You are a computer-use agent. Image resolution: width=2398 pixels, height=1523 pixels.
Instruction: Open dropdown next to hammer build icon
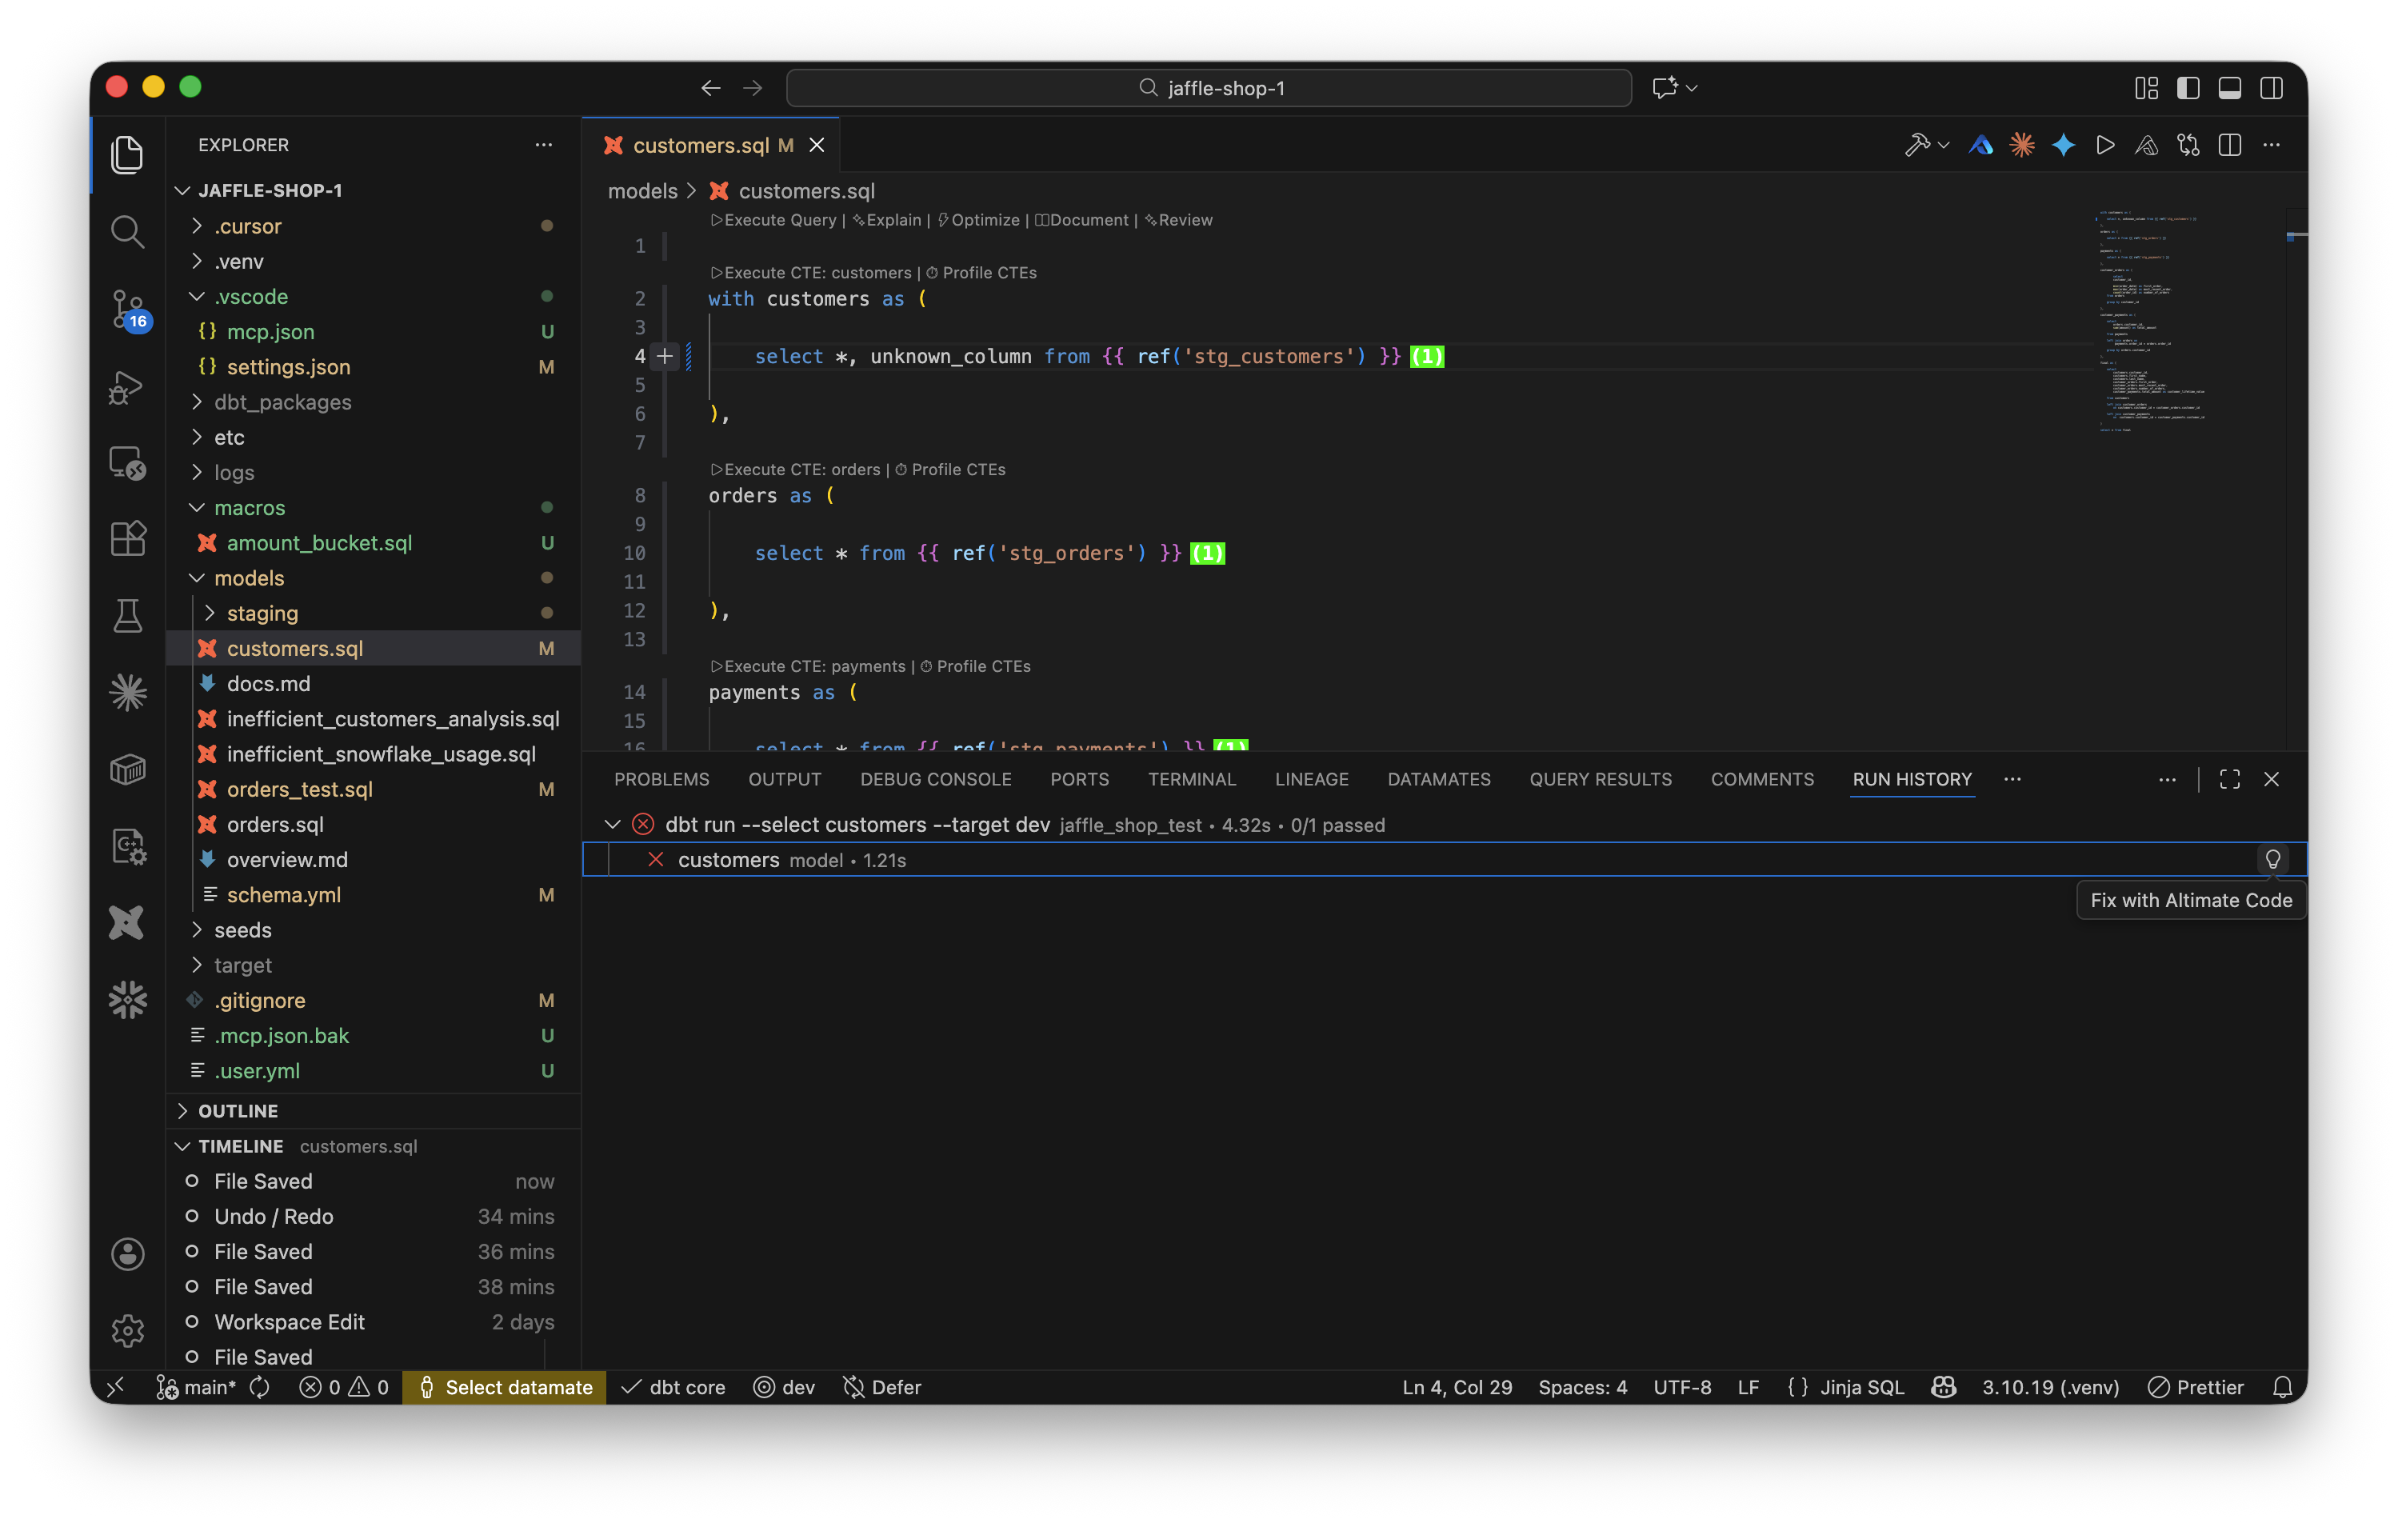coord(1944,146)
